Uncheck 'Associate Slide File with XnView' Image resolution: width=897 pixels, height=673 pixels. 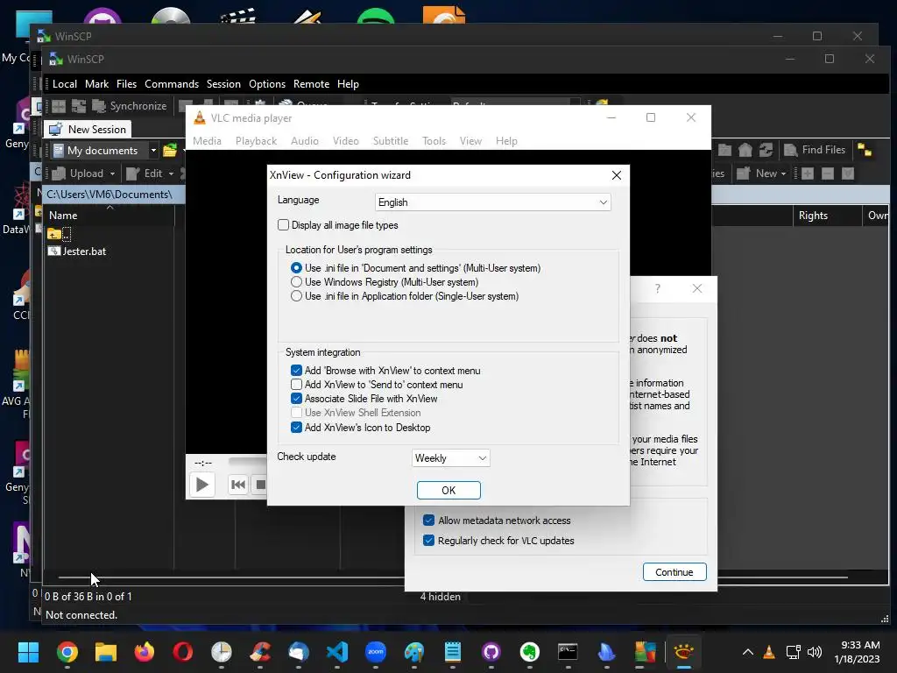coord(296,399)
